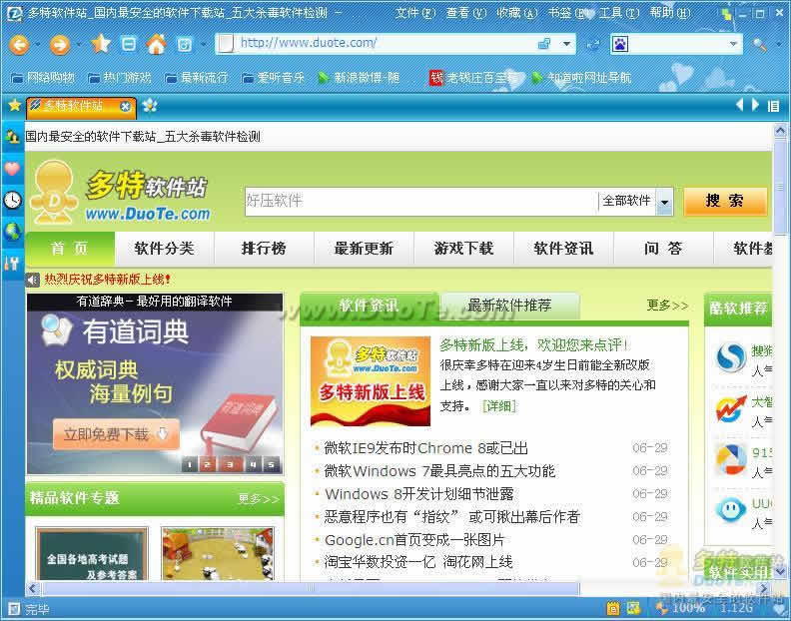Open the Favorites star in the toolbar
Viewport: 791px width, 621px height.
(101, 44)
